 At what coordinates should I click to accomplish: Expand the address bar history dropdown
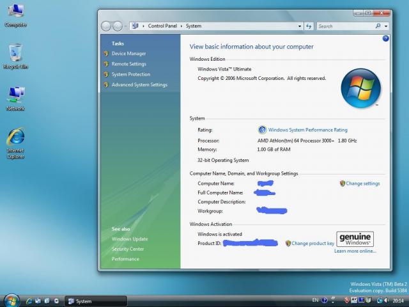click(x=300, y=26)
